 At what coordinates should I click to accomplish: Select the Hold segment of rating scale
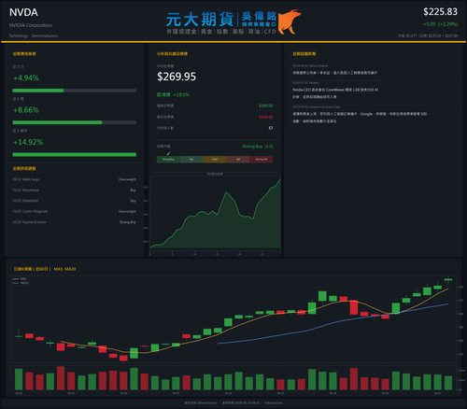coord(215,160)
